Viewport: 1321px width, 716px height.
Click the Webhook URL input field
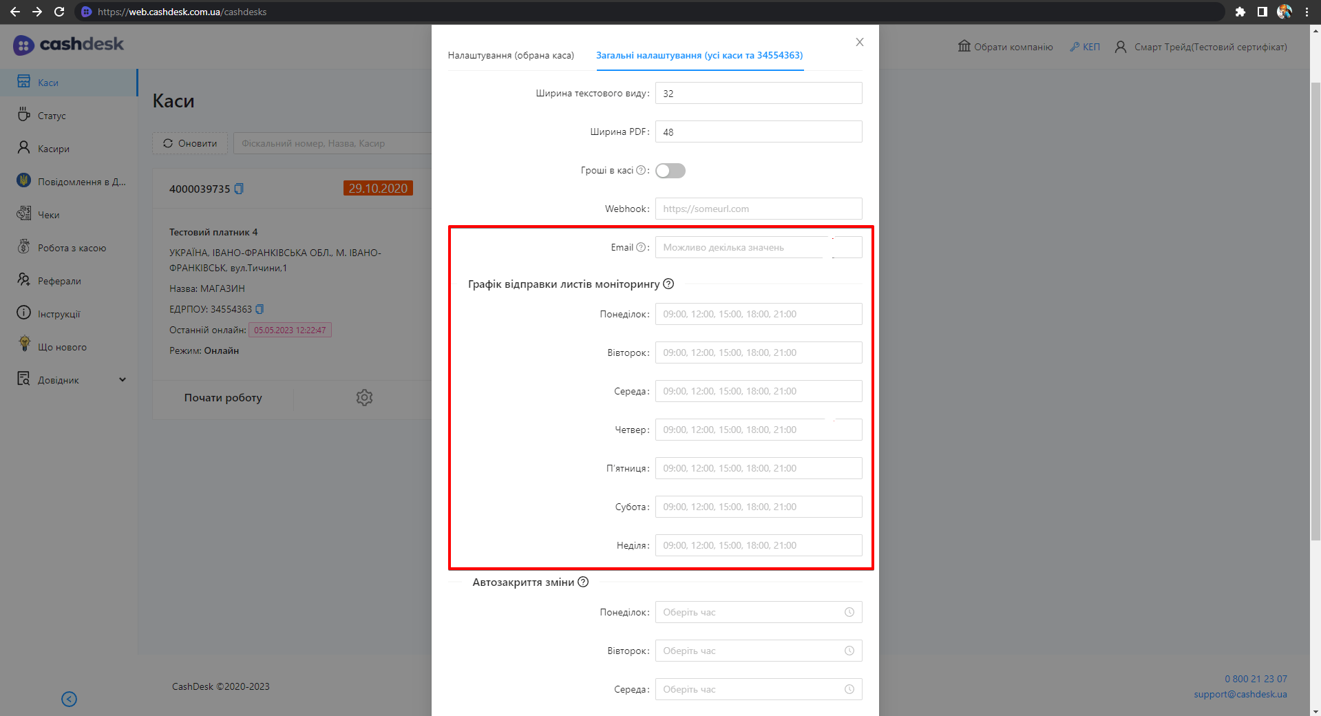pos(758,209)
